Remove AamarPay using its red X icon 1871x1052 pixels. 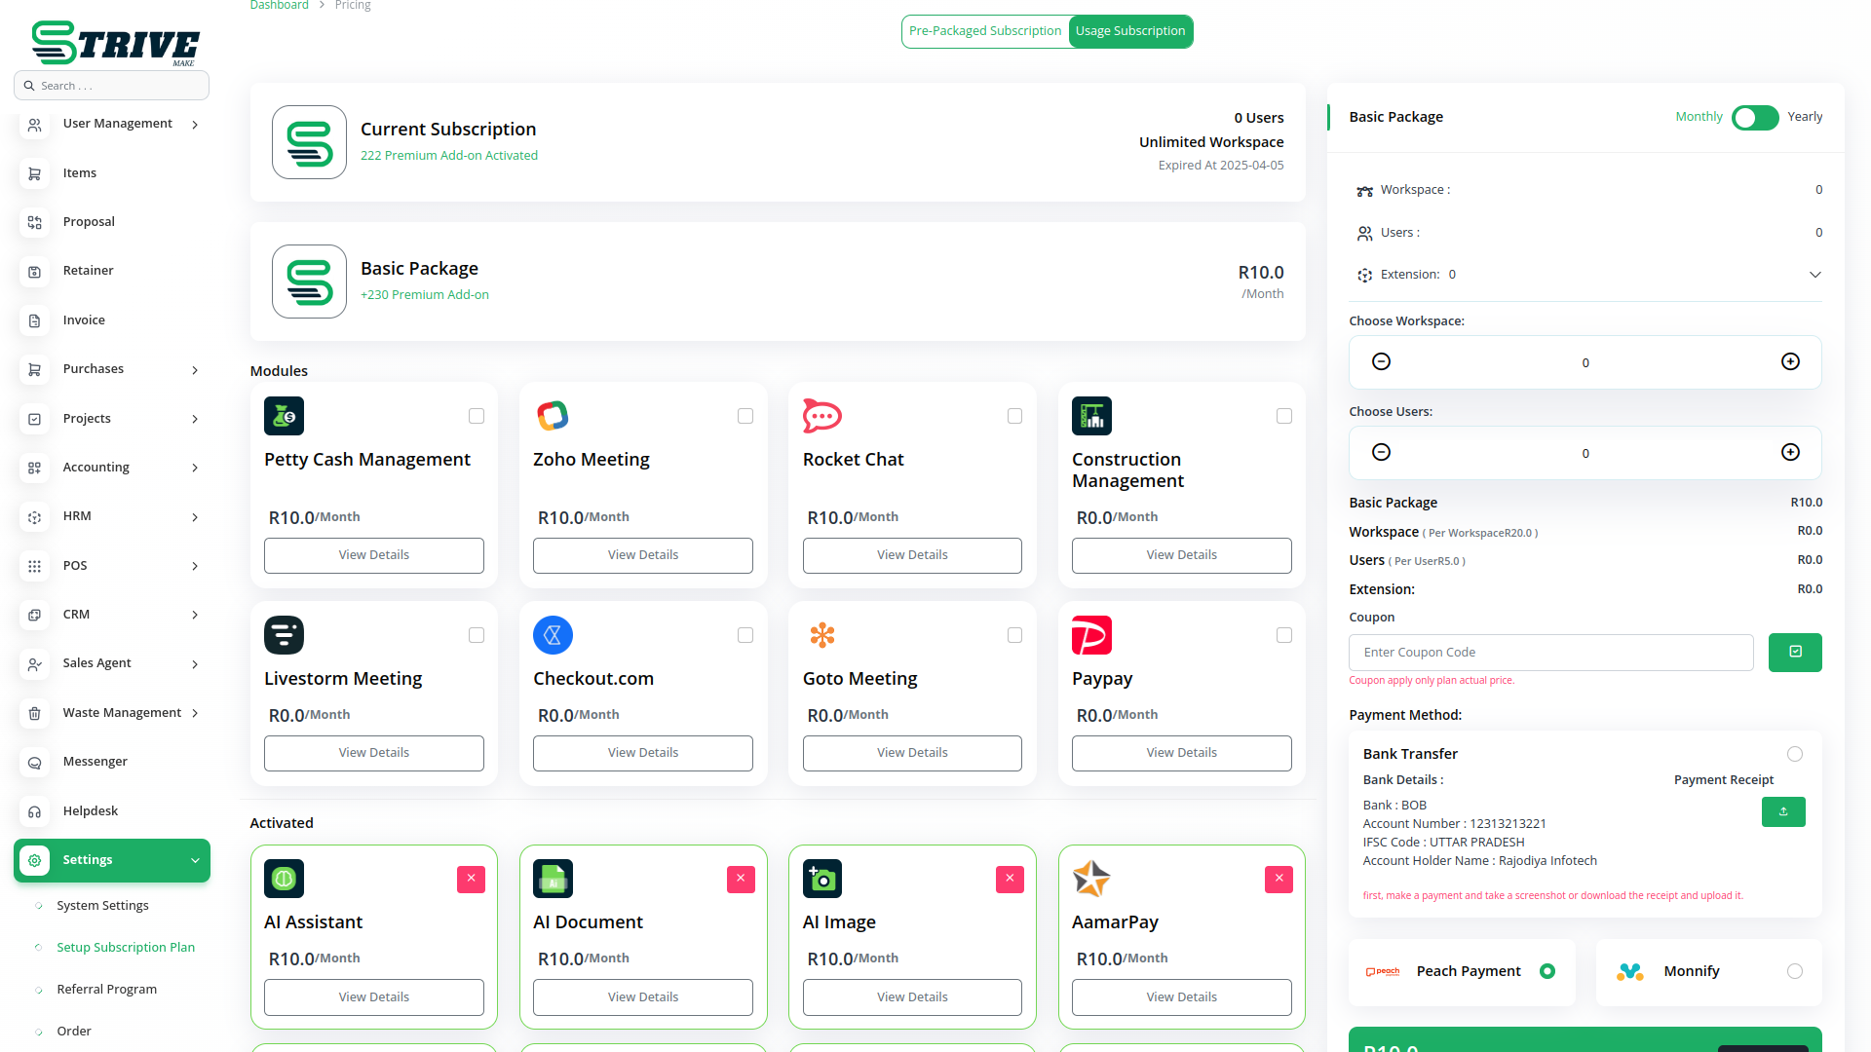(x=1278, y=879)
